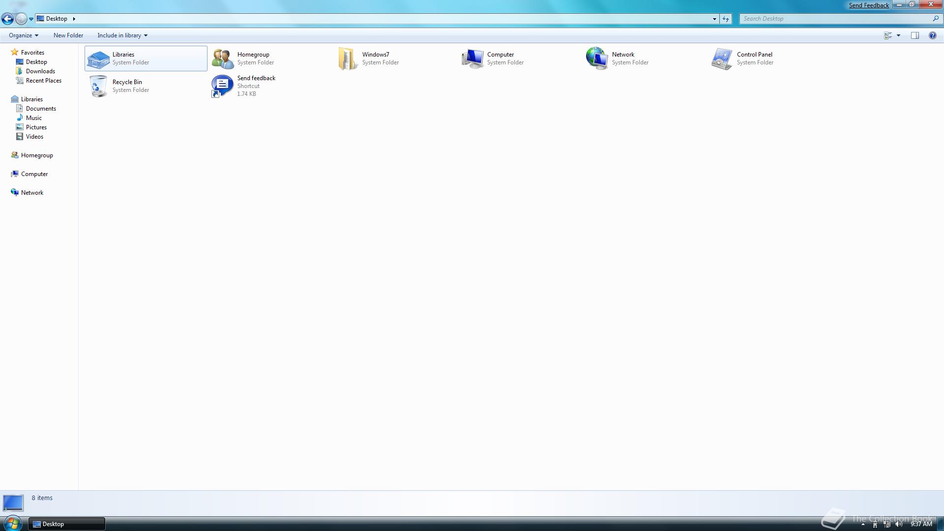Image resolution: width=944 pixels, height=531 pixels.
Task: Select Network in navigation pane
Action: pos(32,193)
